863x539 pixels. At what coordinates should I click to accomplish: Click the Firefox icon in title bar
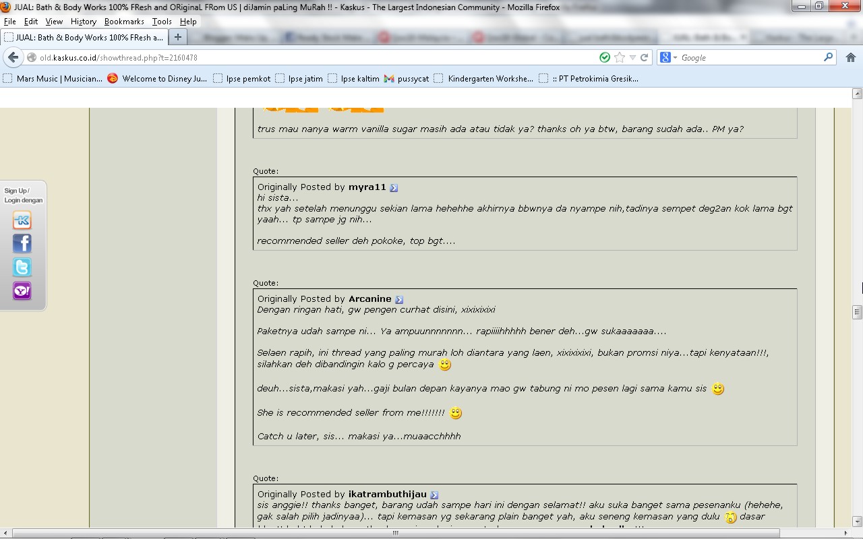6,7
